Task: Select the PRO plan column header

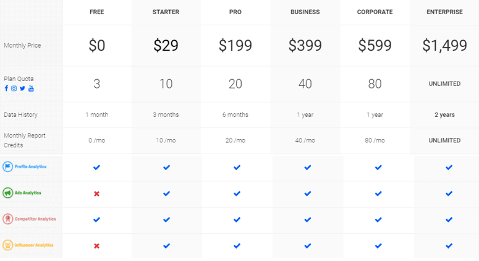Action: 235,12
